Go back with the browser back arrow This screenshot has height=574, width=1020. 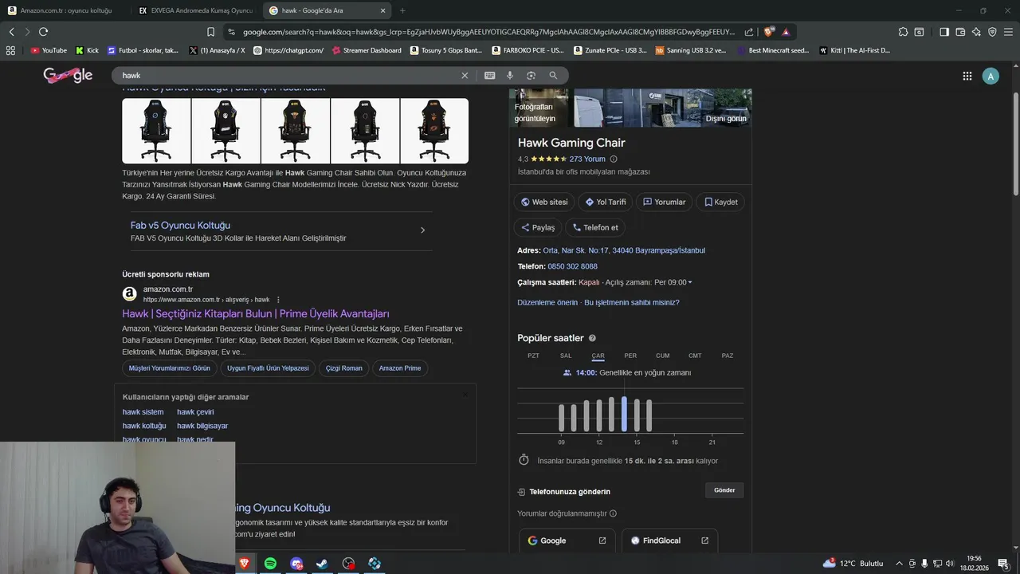pyautogui.click(x=11, y=32)
